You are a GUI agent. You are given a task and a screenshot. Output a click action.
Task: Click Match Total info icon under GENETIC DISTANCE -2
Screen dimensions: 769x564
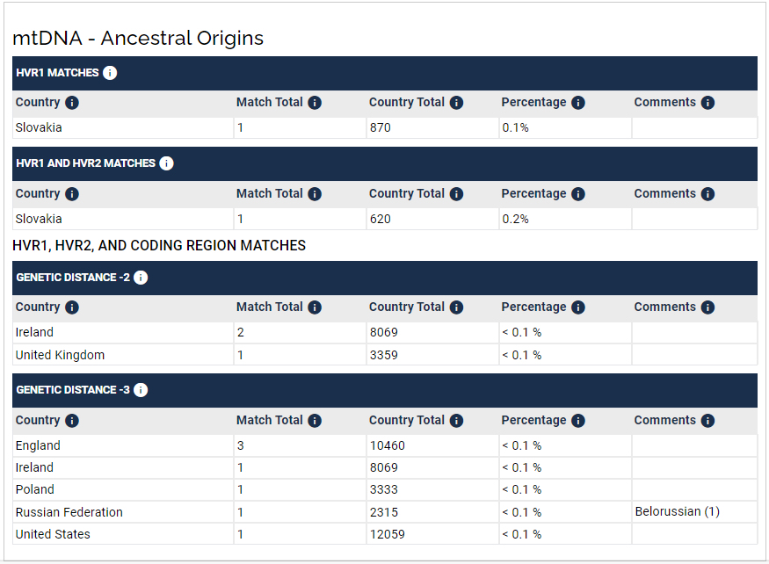point(314,307)
